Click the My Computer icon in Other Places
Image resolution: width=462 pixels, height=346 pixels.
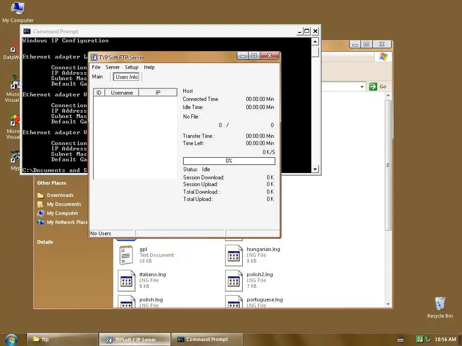coord(40,213)
